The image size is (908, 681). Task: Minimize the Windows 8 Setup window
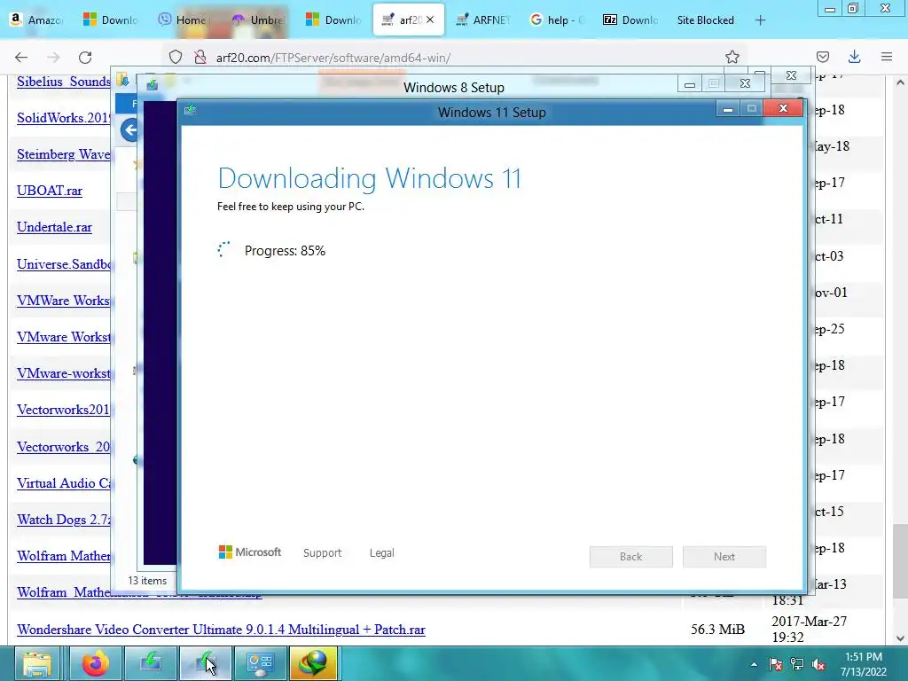click(x=689, y=84)
